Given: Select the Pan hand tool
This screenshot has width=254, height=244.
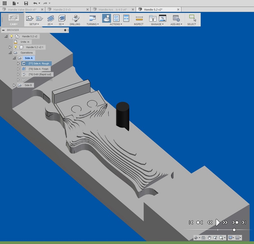Looking at the screenshot, I should point(209,238).
